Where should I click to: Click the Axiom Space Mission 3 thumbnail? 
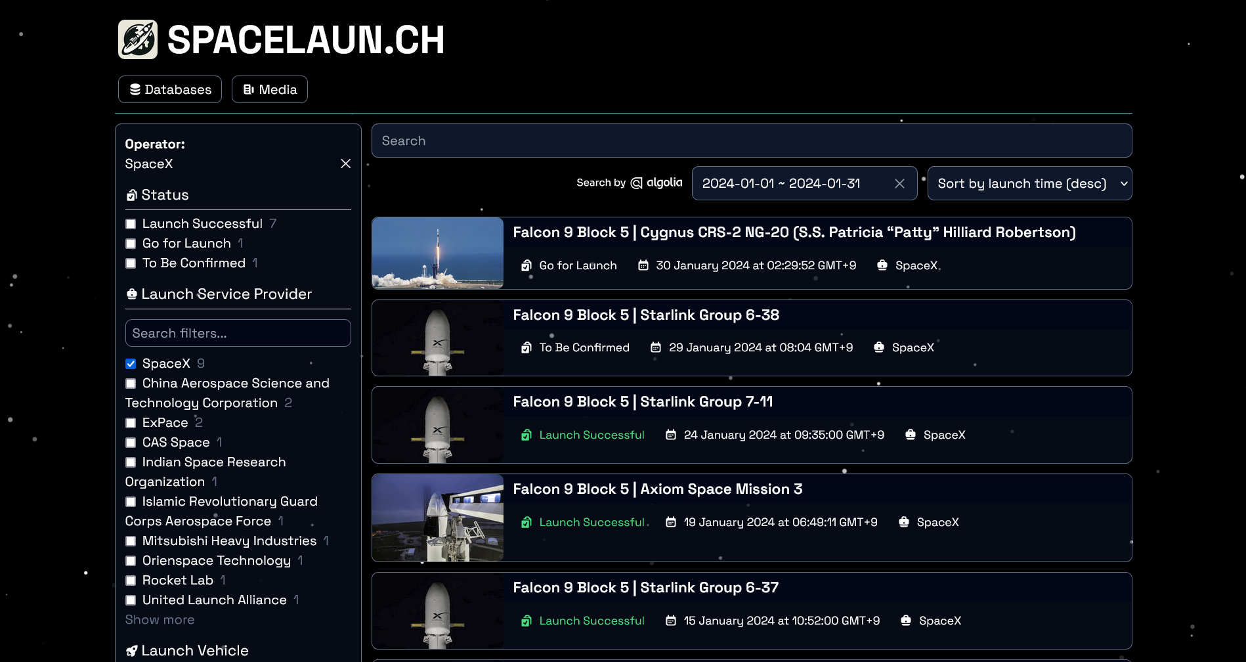coord(438,518)
